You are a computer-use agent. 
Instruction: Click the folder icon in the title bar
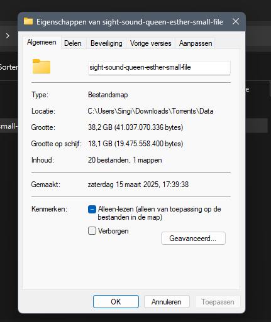pyautogui.click(x=28, y=21)
